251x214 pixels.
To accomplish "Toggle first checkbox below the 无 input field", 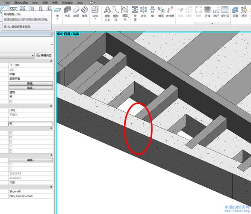I will (11, 133).
